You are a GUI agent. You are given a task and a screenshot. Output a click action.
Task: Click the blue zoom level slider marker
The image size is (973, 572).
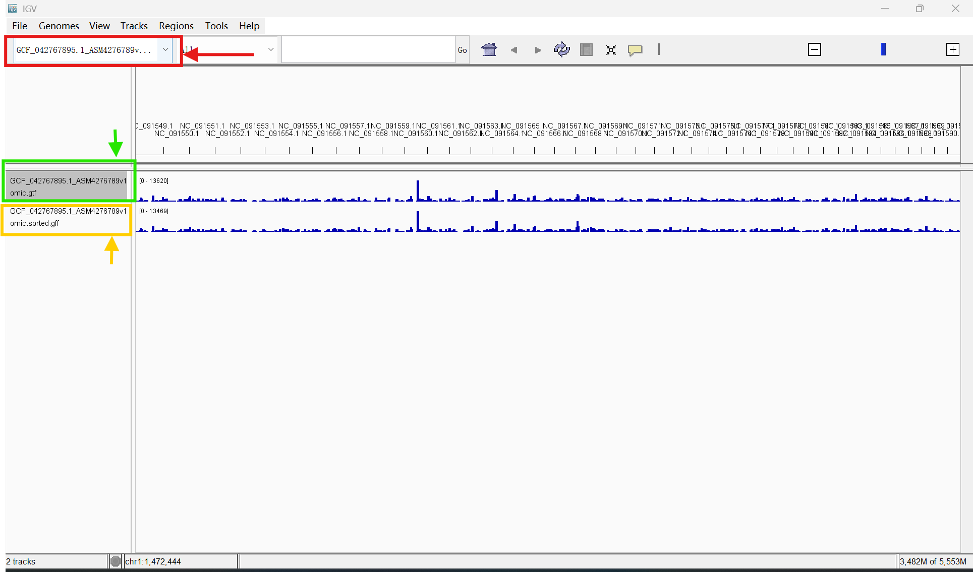tap(883, 49)
